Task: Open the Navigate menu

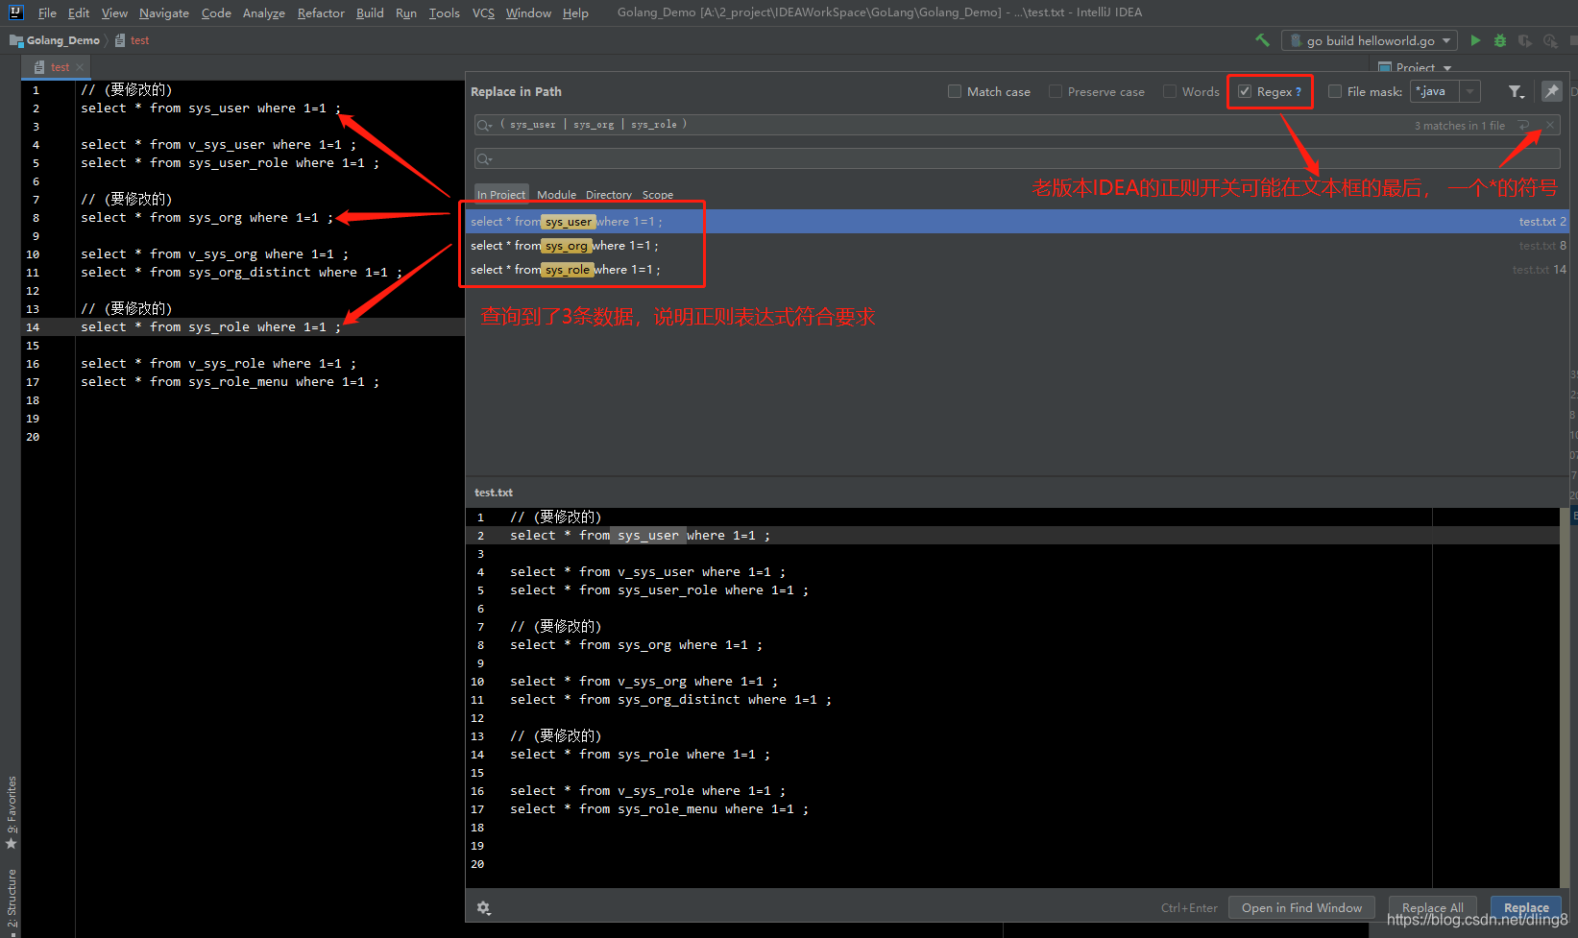Action: coord(164,12)
